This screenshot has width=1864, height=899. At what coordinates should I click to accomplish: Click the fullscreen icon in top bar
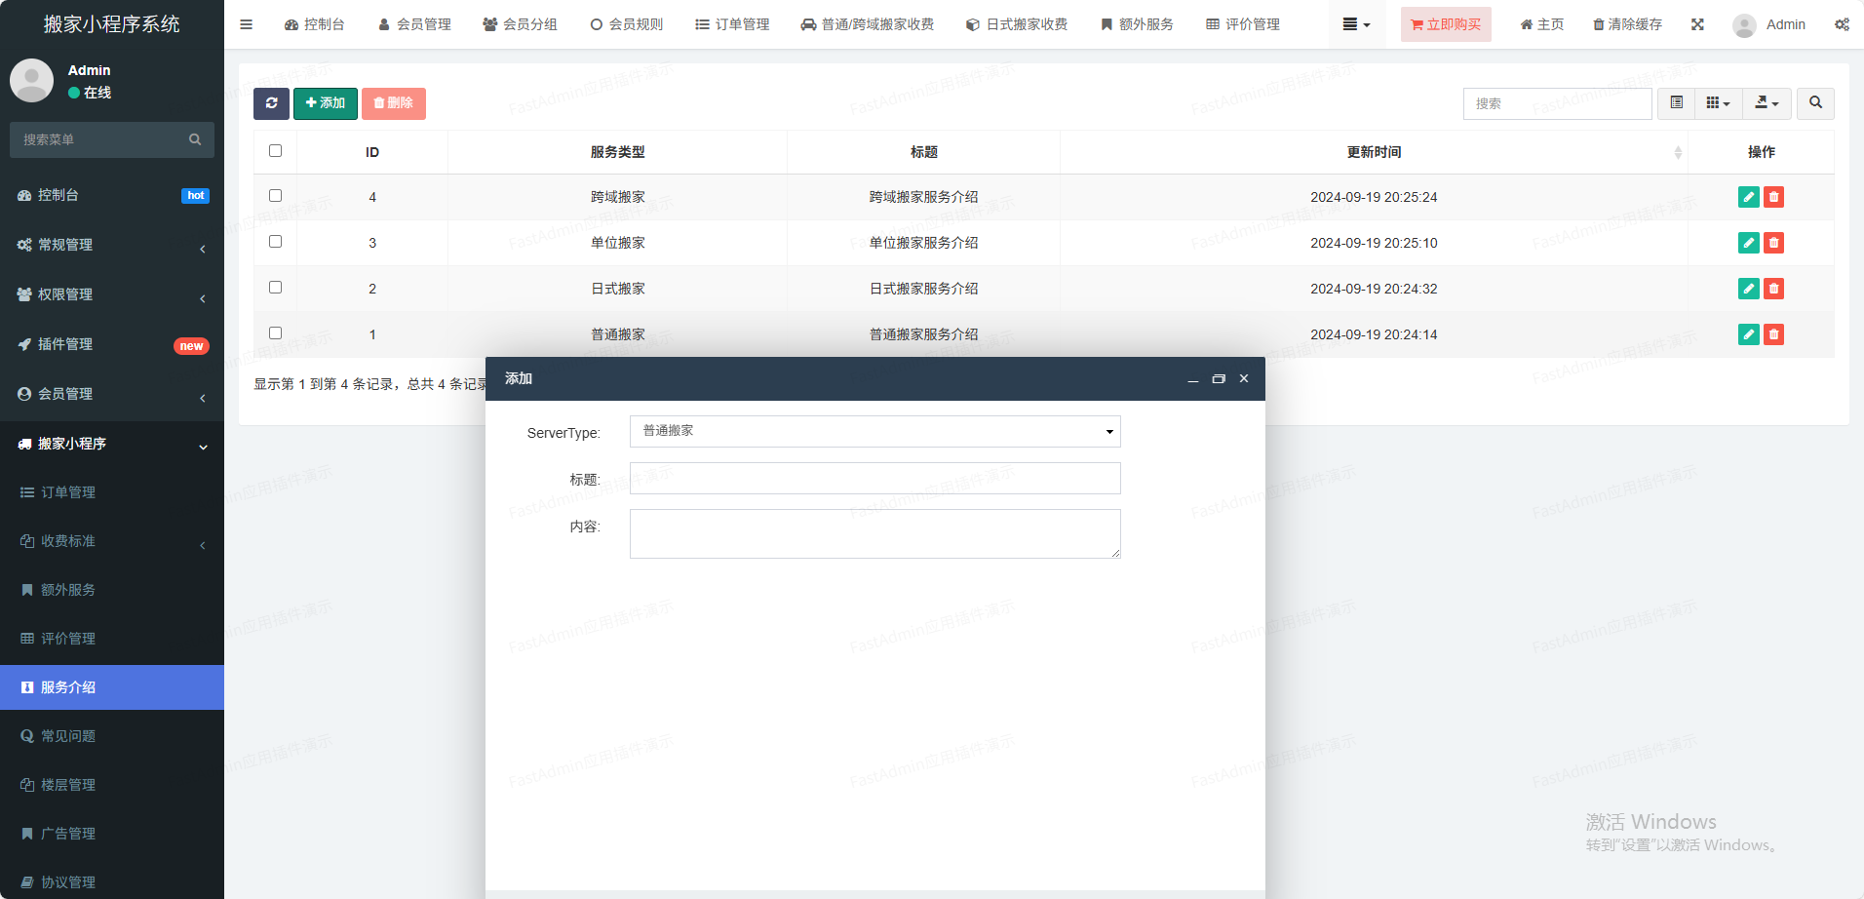(1697, 24)
